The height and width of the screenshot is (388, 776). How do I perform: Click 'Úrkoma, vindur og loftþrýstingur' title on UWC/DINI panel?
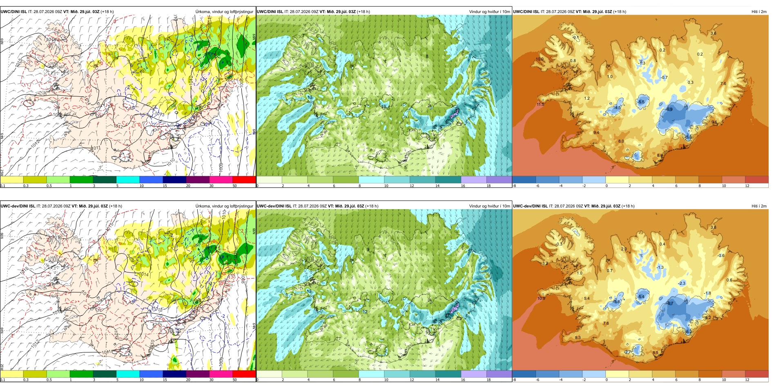click(x=224, y=12)
